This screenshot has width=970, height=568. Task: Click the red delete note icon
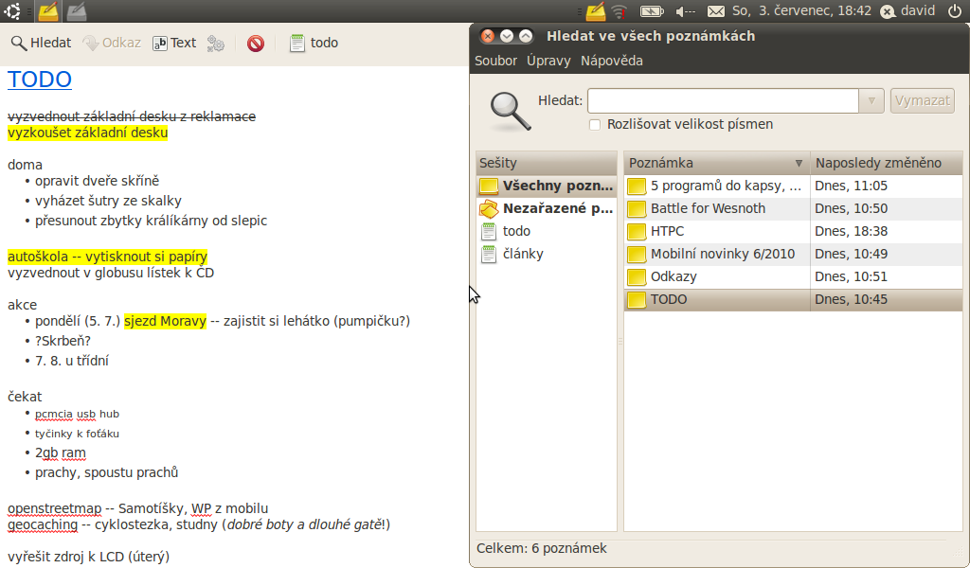(256, 44)
